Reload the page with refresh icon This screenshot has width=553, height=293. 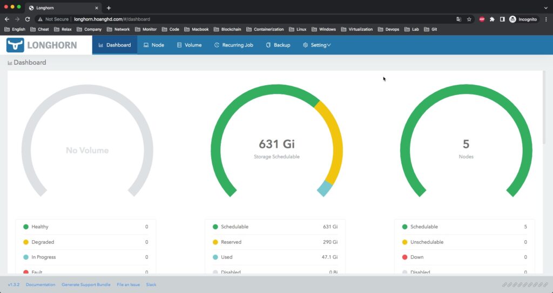click(28, 19)
